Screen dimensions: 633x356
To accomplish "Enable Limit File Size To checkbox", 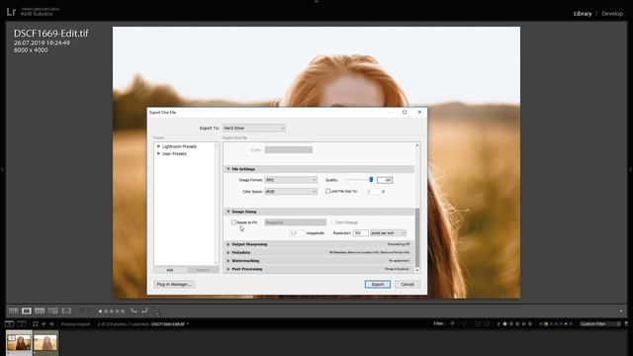I will coord(327,191).
